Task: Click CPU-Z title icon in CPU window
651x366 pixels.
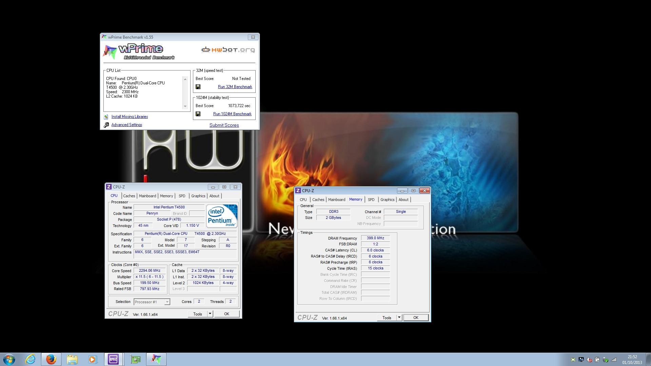Action: (x=109, y=187)
